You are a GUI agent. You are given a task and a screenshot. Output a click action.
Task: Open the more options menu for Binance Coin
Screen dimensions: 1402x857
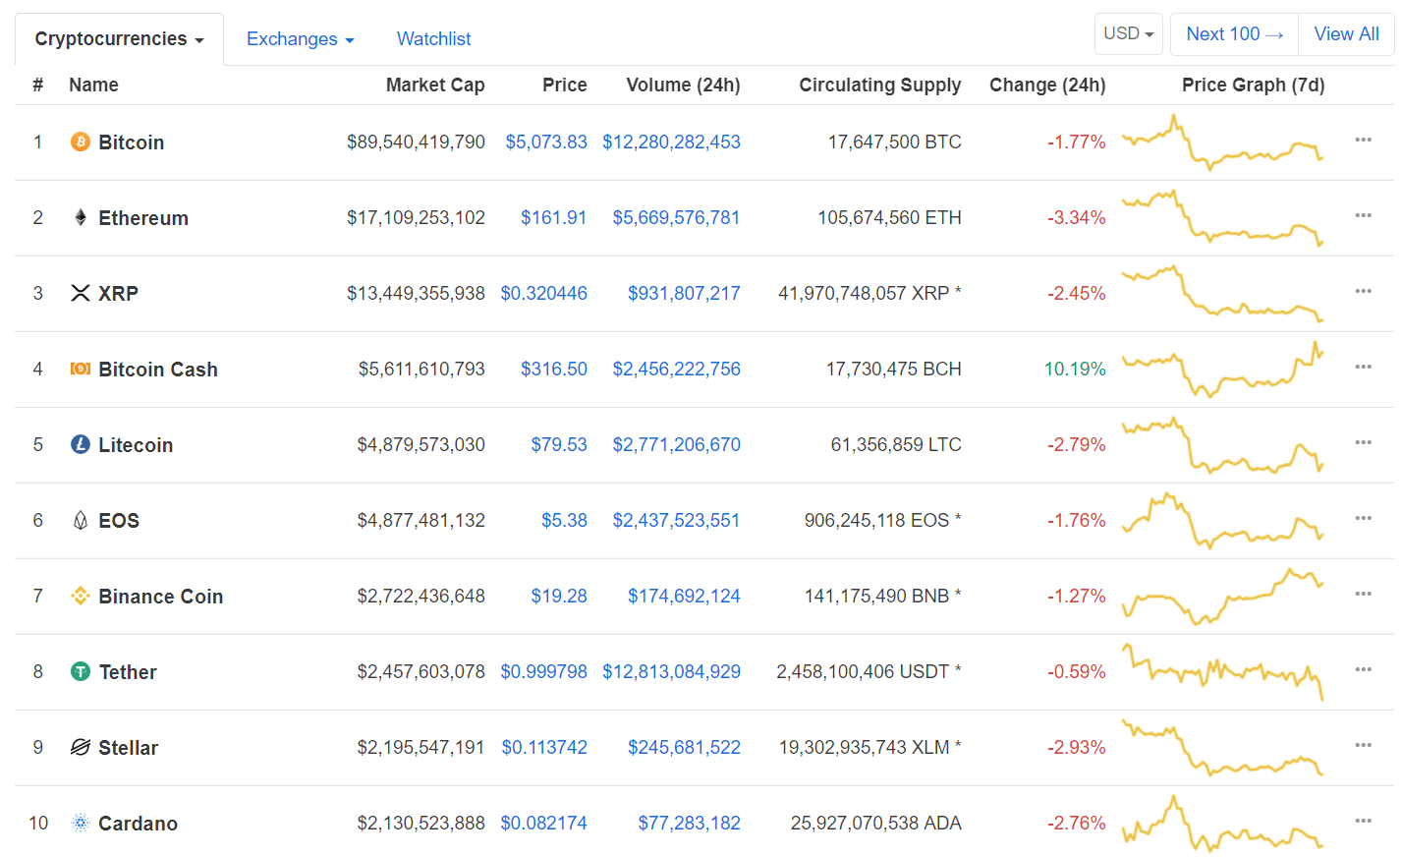point(1363,594)
